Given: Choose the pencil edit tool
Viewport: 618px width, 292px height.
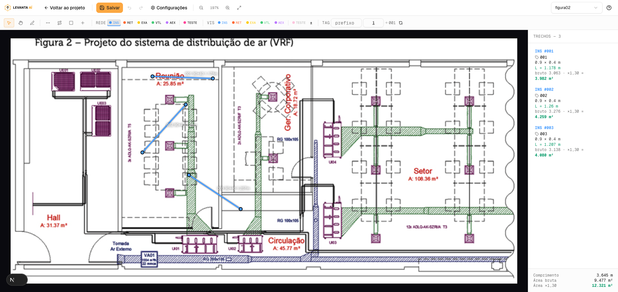Looking at the screenshot, I should [x=32, y=23].
